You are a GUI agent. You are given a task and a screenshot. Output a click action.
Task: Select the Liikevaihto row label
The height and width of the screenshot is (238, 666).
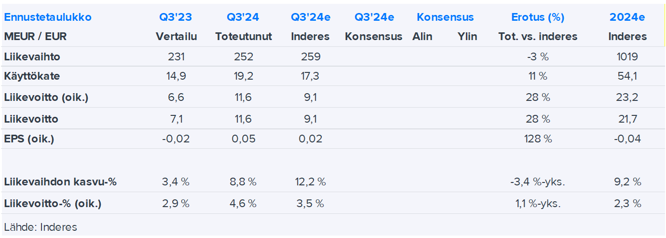pyautogui.click(x=32, y=57)
